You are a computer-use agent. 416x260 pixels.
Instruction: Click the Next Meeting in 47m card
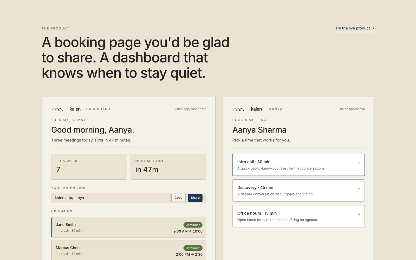click(x=168, y=167)
